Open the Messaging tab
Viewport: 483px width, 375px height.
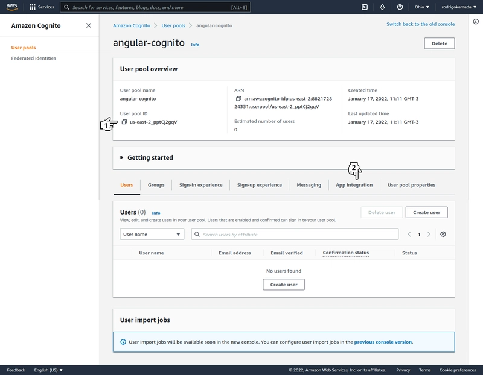(309, 185)
